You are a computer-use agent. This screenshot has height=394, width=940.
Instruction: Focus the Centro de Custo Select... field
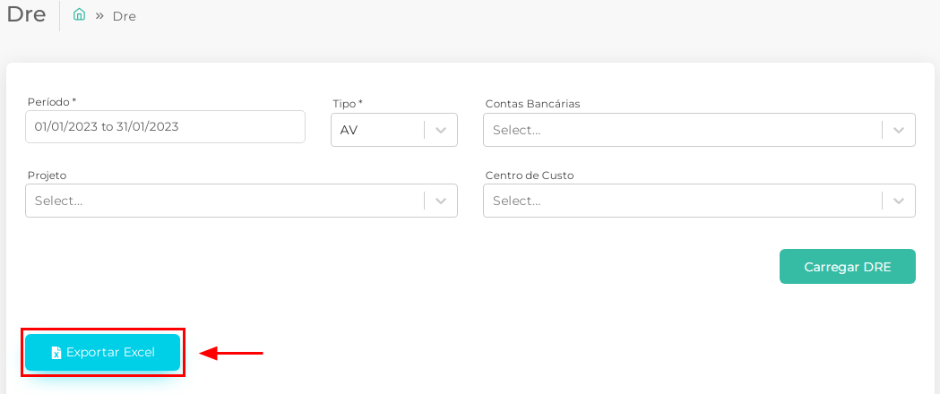(683, 201)
